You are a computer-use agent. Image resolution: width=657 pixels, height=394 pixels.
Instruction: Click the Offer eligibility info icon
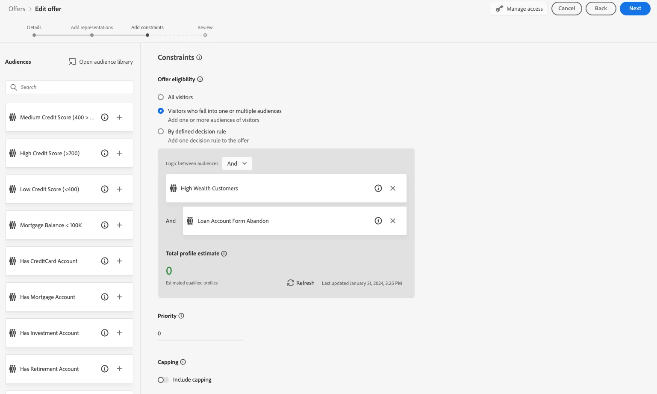200,79
